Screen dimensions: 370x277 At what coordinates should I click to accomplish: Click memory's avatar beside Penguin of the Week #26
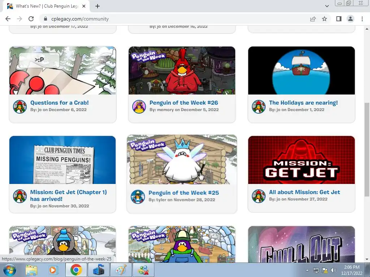[x=139, y=106]
